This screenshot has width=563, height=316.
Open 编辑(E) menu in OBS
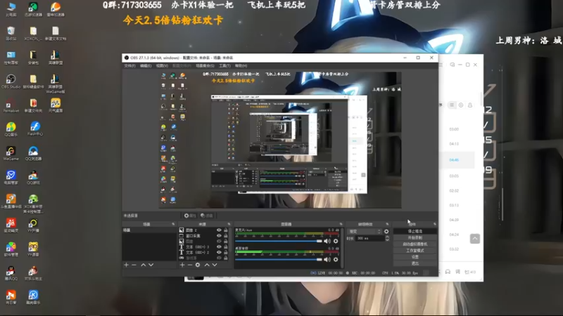[146, 66]
